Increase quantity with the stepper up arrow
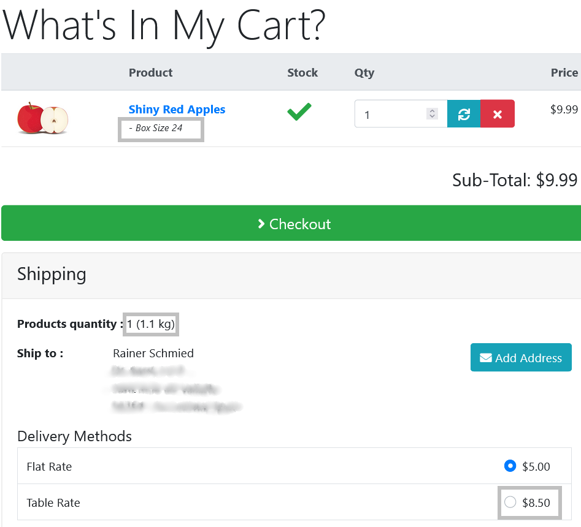Viewport: 581px width, 527px height. point(432,111)
